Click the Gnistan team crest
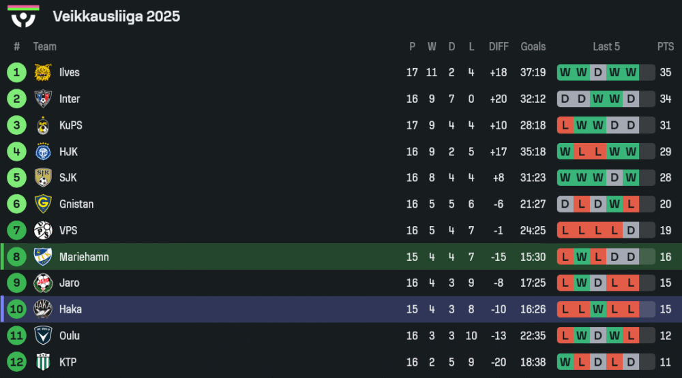This screenshot has height=378, width=682. pyautogui.click(x=43, y=204)
